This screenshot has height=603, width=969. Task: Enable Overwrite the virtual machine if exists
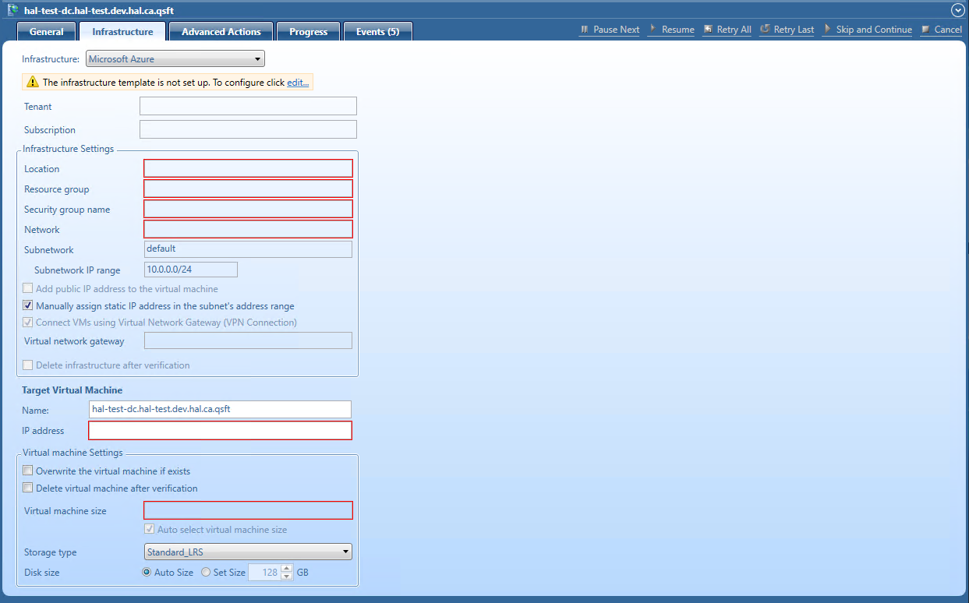[x=27, y=470]
